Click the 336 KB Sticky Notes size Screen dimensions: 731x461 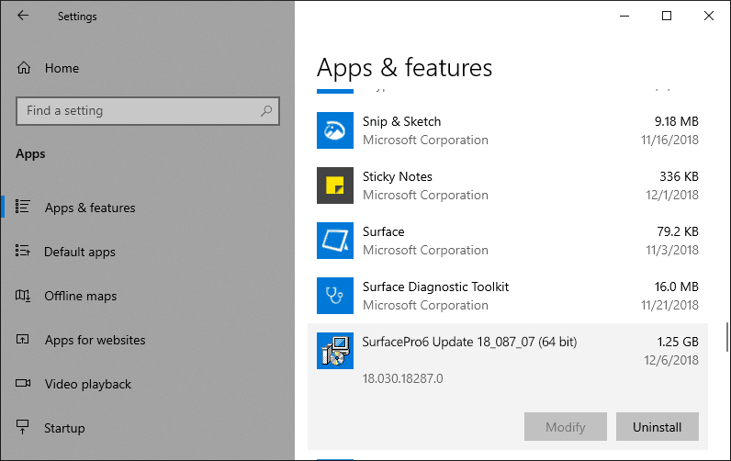679,176
